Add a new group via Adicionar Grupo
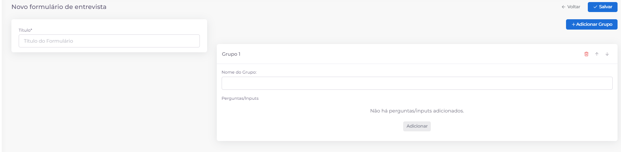The width and height of the screenshot is (621, 152). 592,24
